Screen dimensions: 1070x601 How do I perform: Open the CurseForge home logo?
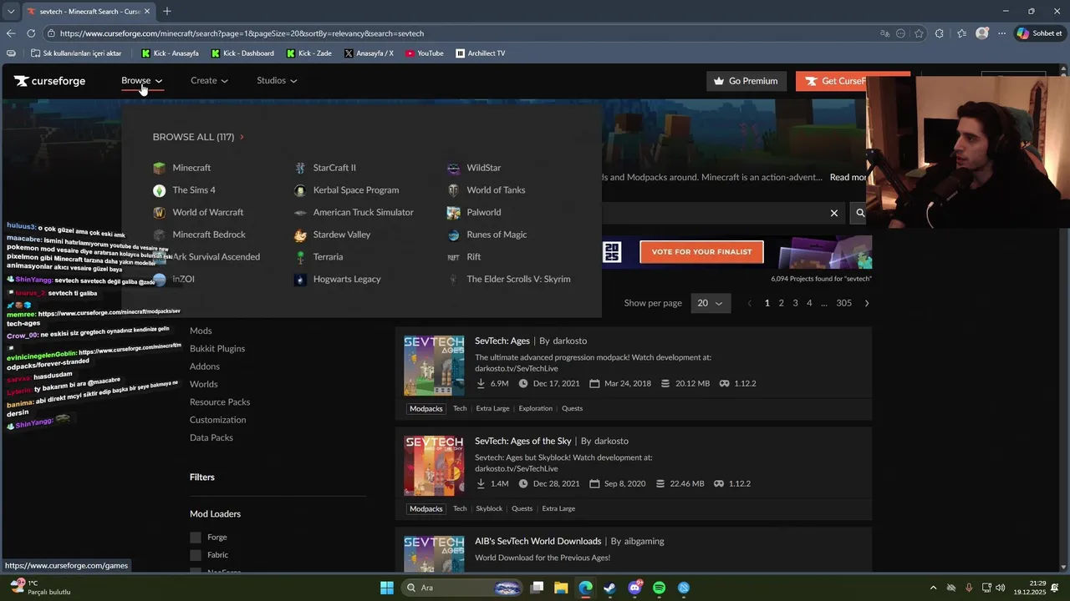49,81
